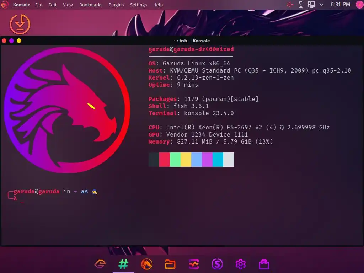The width and height of the screenshot is (364, 273).
Task: Click the green color block
Action: [x=175, y=160]
